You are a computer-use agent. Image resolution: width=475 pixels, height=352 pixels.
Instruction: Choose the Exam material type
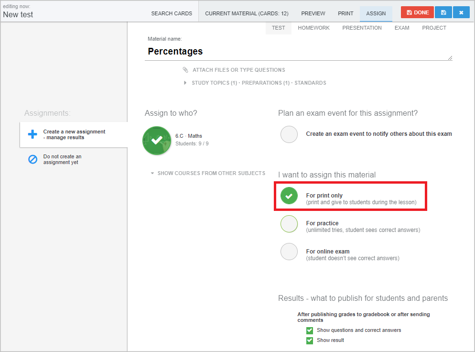point(402,28)
